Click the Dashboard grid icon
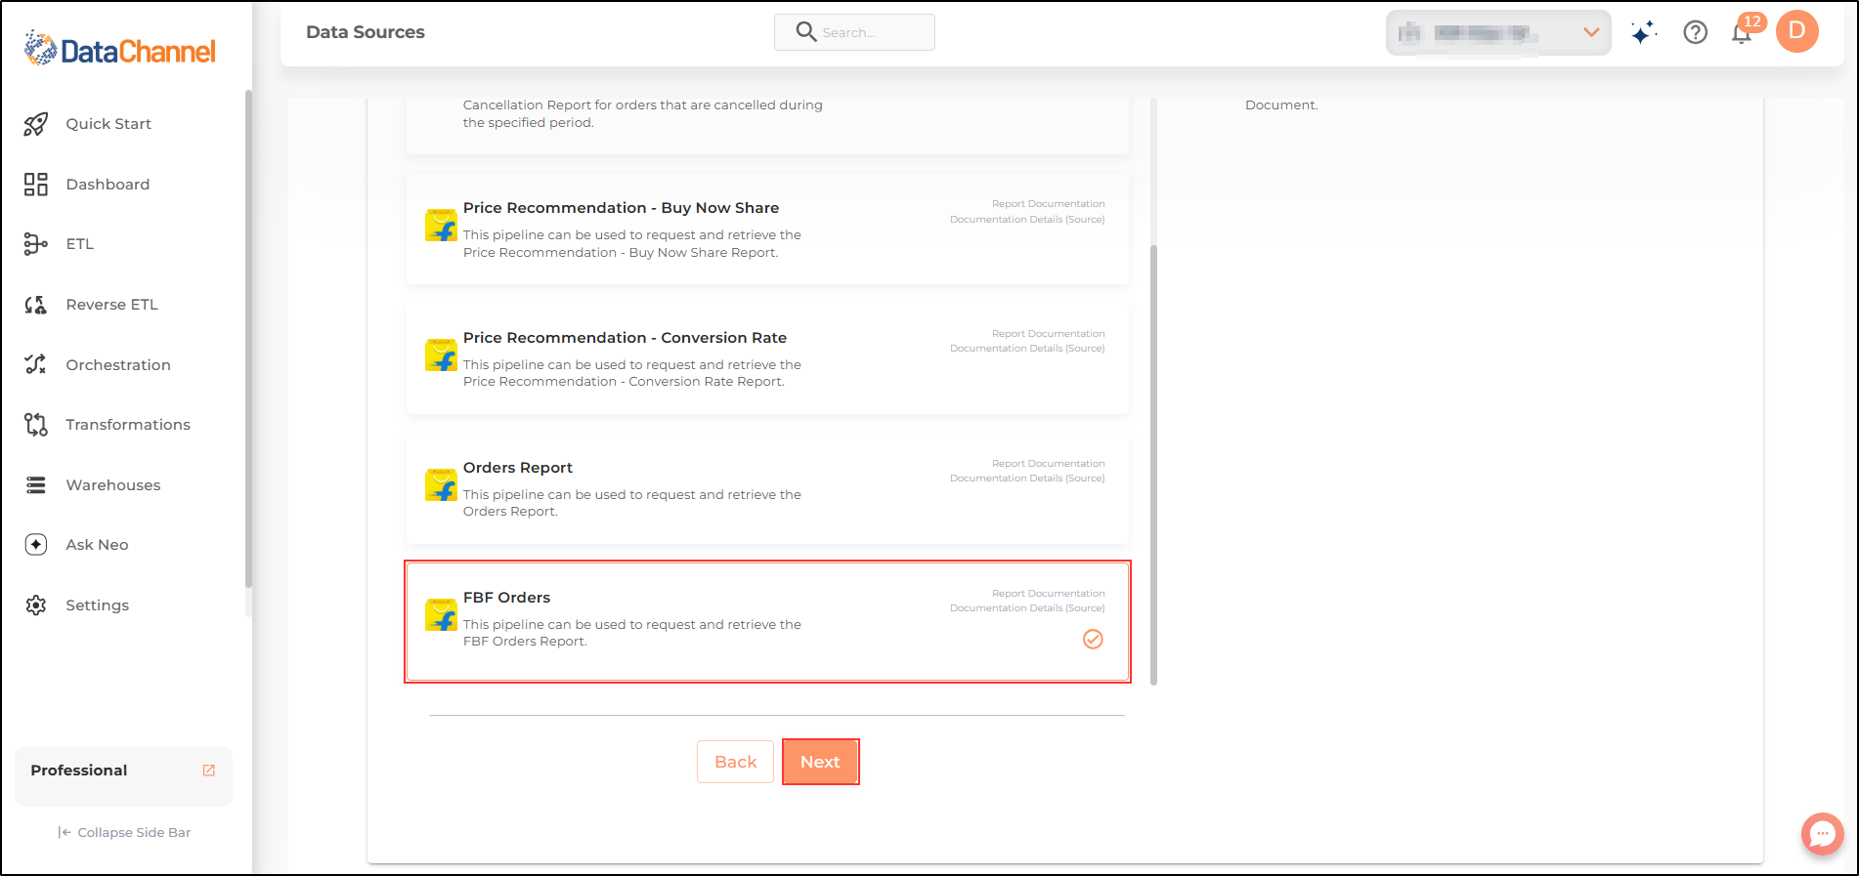This screenshot has width=1859, height=876. (36, 185)
